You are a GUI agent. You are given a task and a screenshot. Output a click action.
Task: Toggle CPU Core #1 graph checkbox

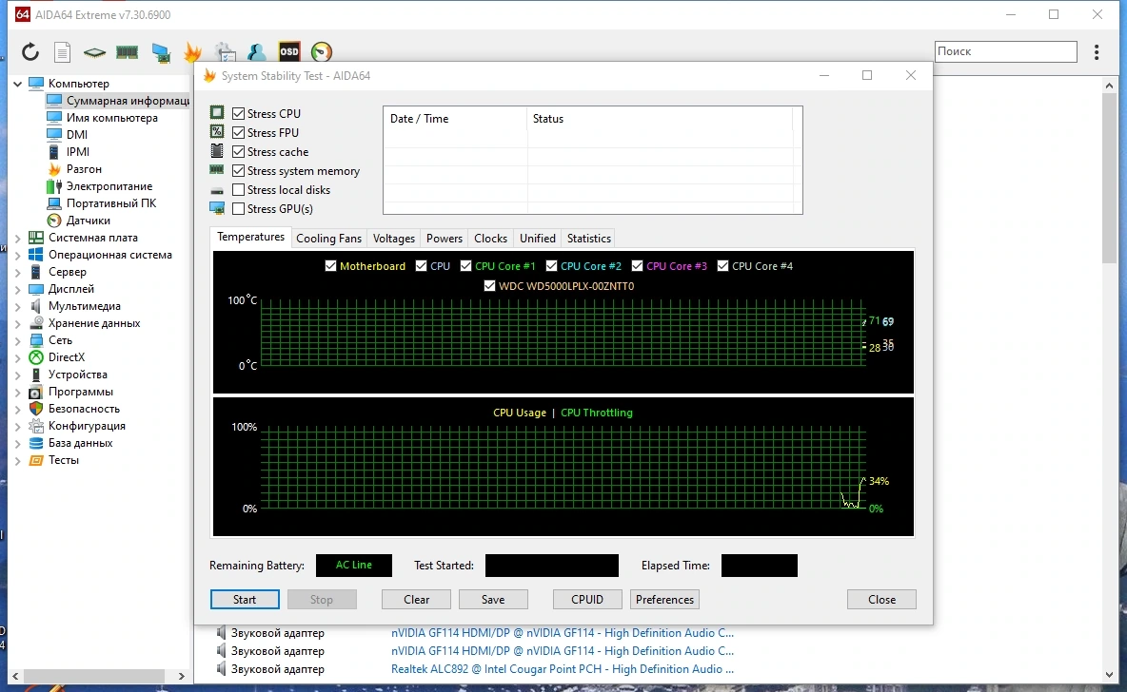[x=465, y=265]
